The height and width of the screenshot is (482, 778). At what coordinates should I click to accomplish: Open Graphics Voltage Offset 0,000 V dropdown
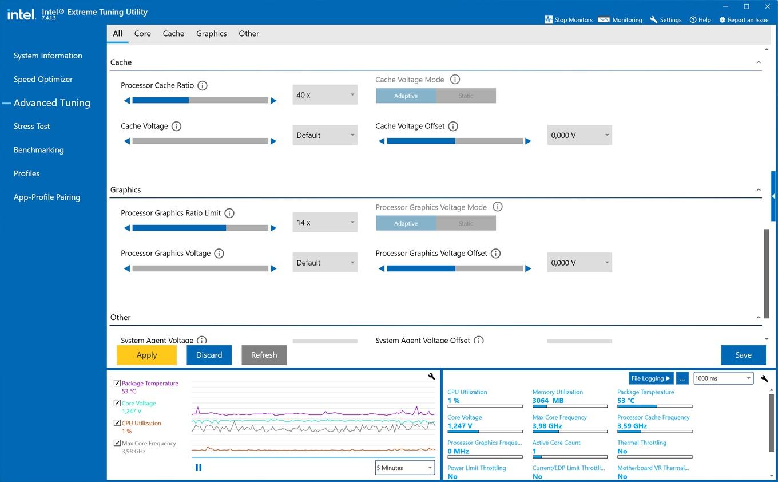coord(579,263)
